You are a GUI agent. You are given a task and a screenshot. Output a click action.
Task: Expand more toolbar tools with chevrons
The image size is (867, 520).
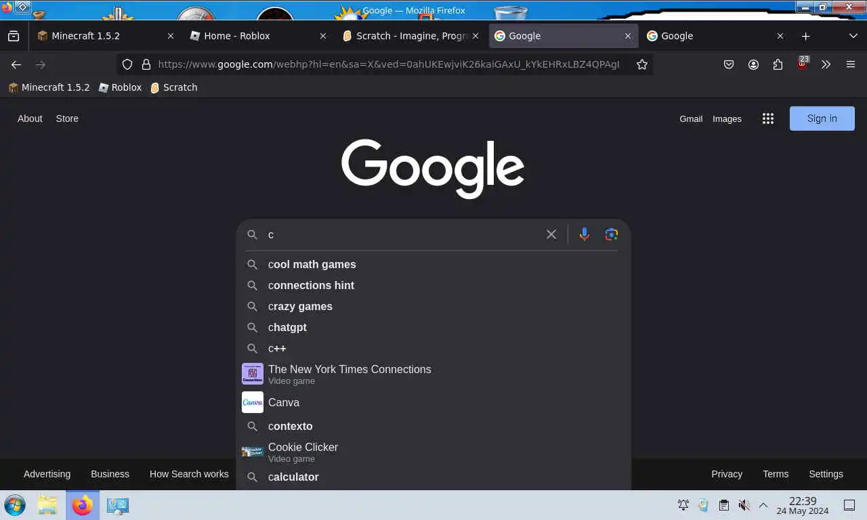point(826,64)
